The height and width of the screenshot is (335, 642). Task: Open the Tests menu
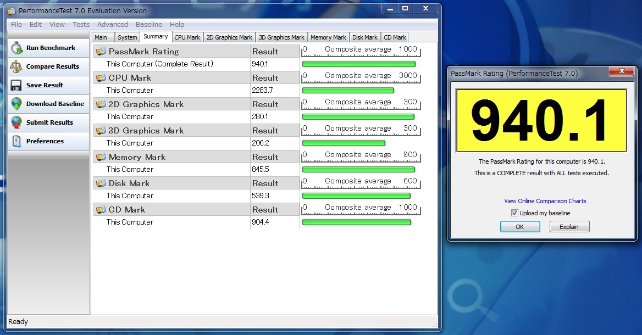[x=81, y=25]
